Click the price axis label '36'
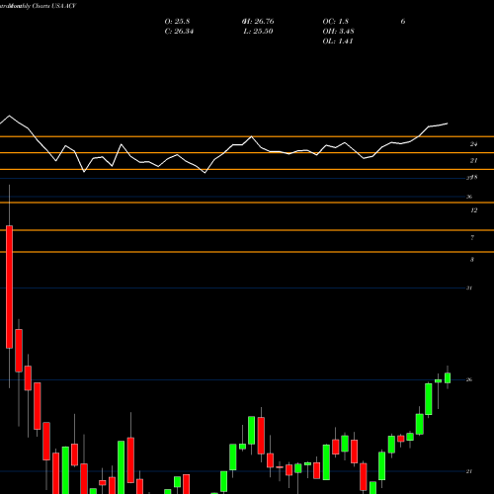 [469, 197]
